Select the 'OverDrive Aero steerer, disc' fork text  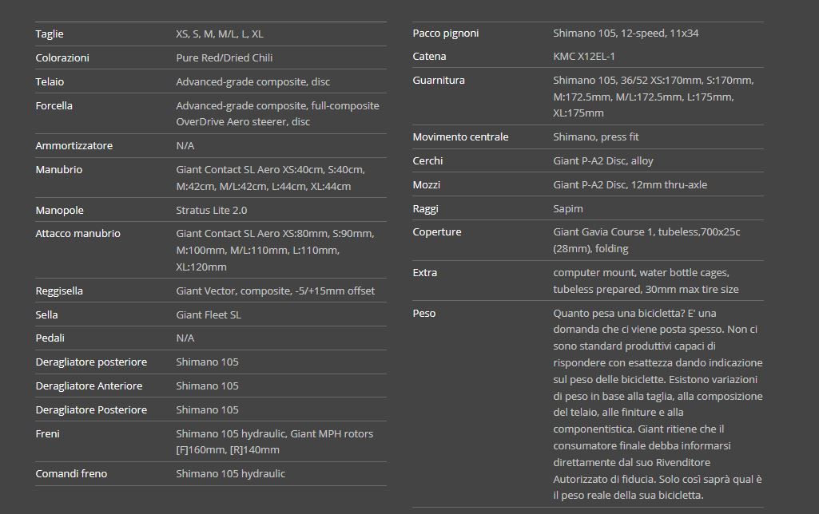pos(243,122)
